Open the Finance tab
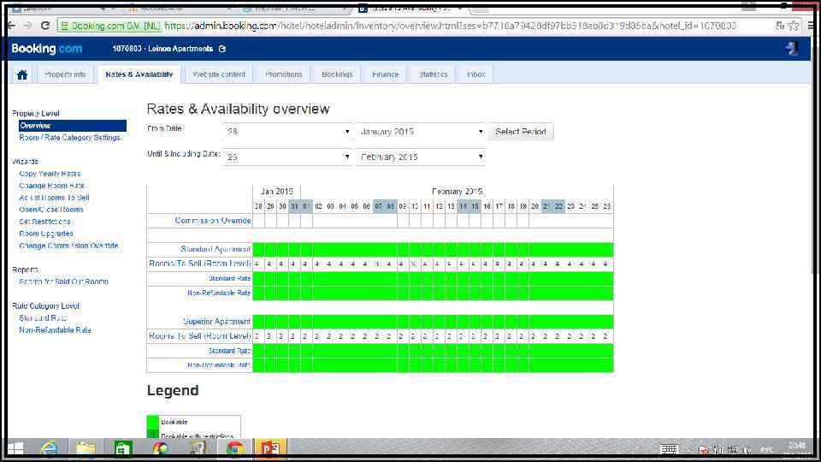 point(386,74)
